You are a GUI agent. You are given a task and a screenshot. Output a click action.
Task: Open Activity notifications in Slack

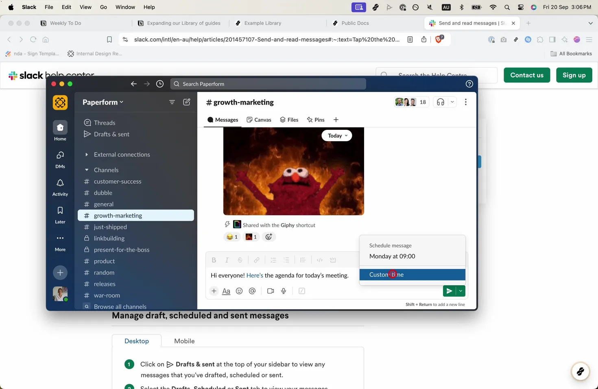tap(60, 187)
